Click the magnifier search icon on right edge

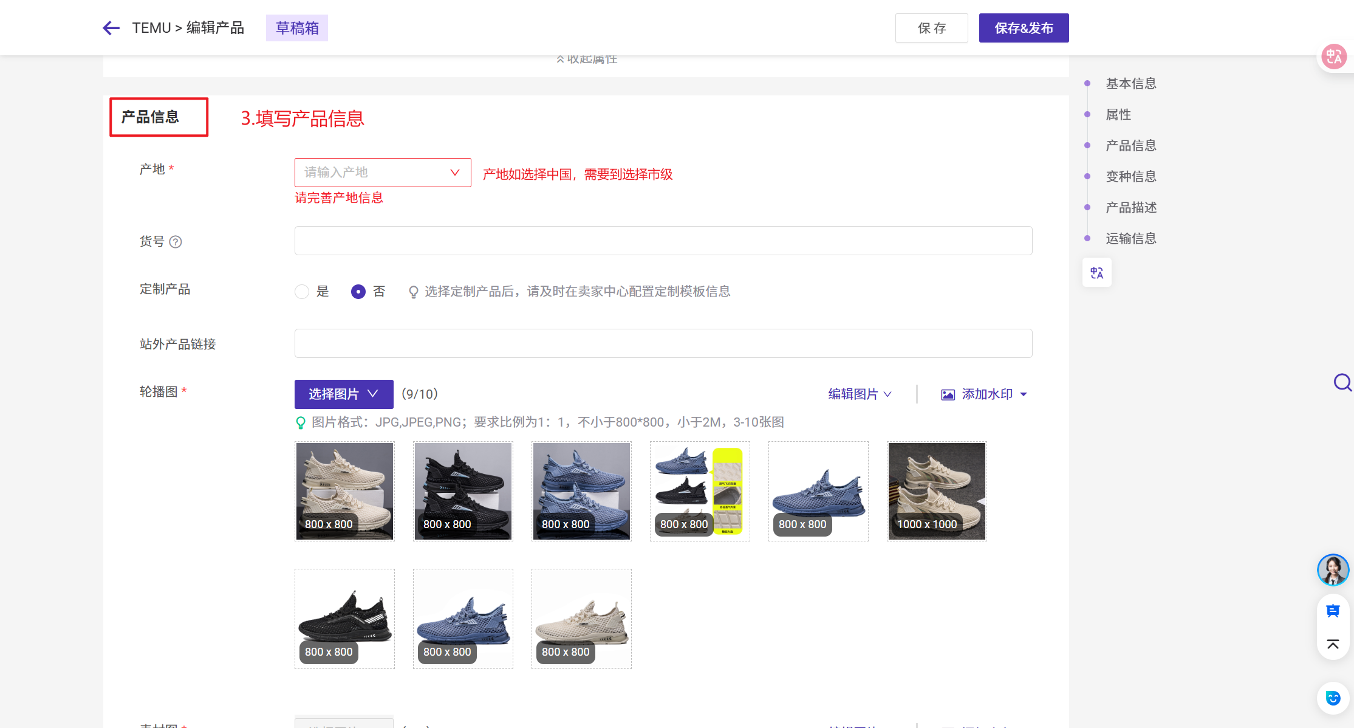[x=1342, y=382]
